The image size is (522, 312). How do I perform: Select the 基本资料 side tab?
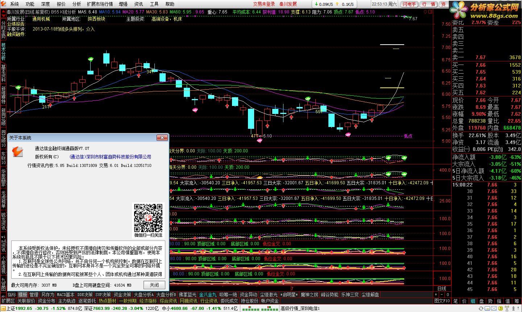pos(3,73)
